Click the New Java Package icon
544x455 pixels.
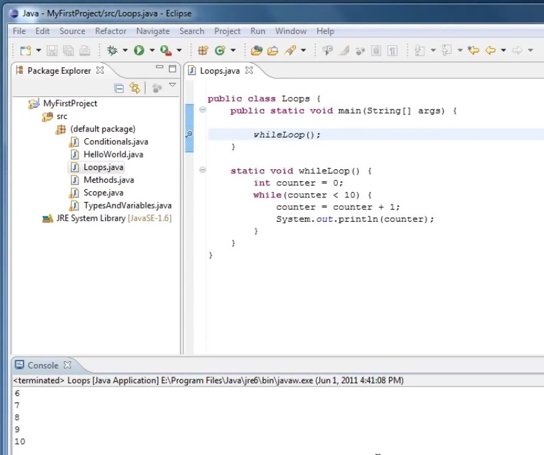coord(203,50)
